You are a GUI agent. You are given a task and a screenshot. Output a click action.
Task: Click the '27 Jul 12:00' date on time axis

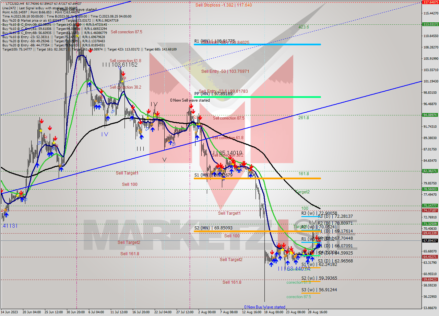[185, 312]
